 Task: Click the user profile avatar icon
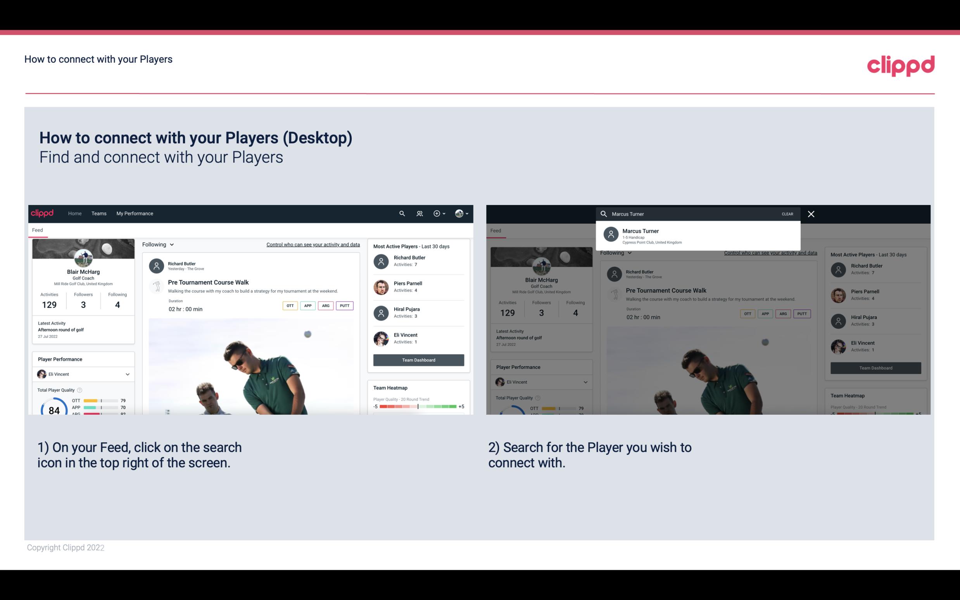(459, 213)
